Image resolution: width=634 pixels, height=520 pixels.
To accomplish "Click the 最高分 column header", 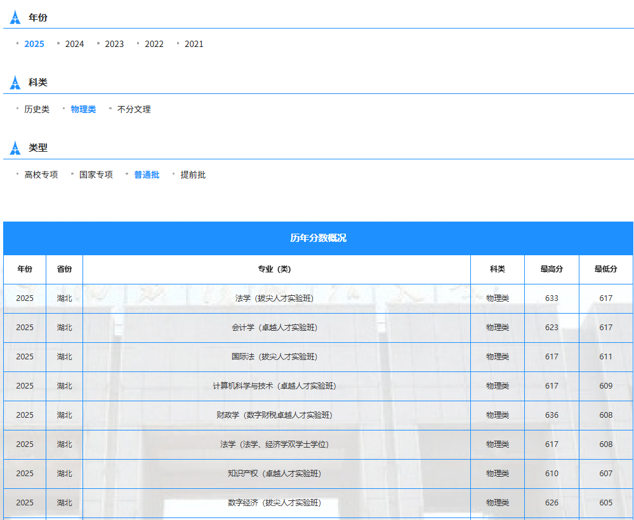I will [x=551, y=269].
